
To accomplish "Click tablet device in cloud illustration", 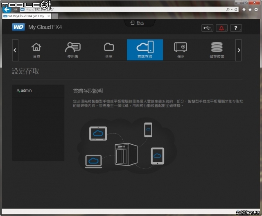I will coord(157,156).
